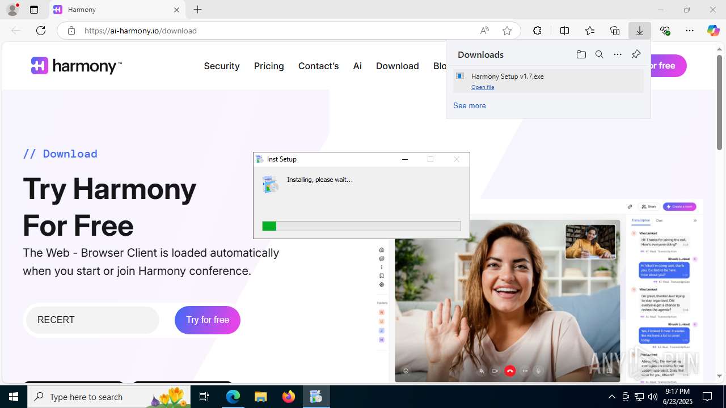Screen dimensions: 726x408
Task: Open the Pricing page link
Action: tap(269, 66)
